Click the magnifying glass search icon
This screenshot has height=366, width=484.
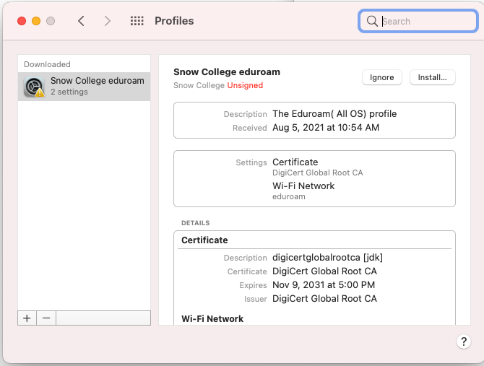[372, 21]
